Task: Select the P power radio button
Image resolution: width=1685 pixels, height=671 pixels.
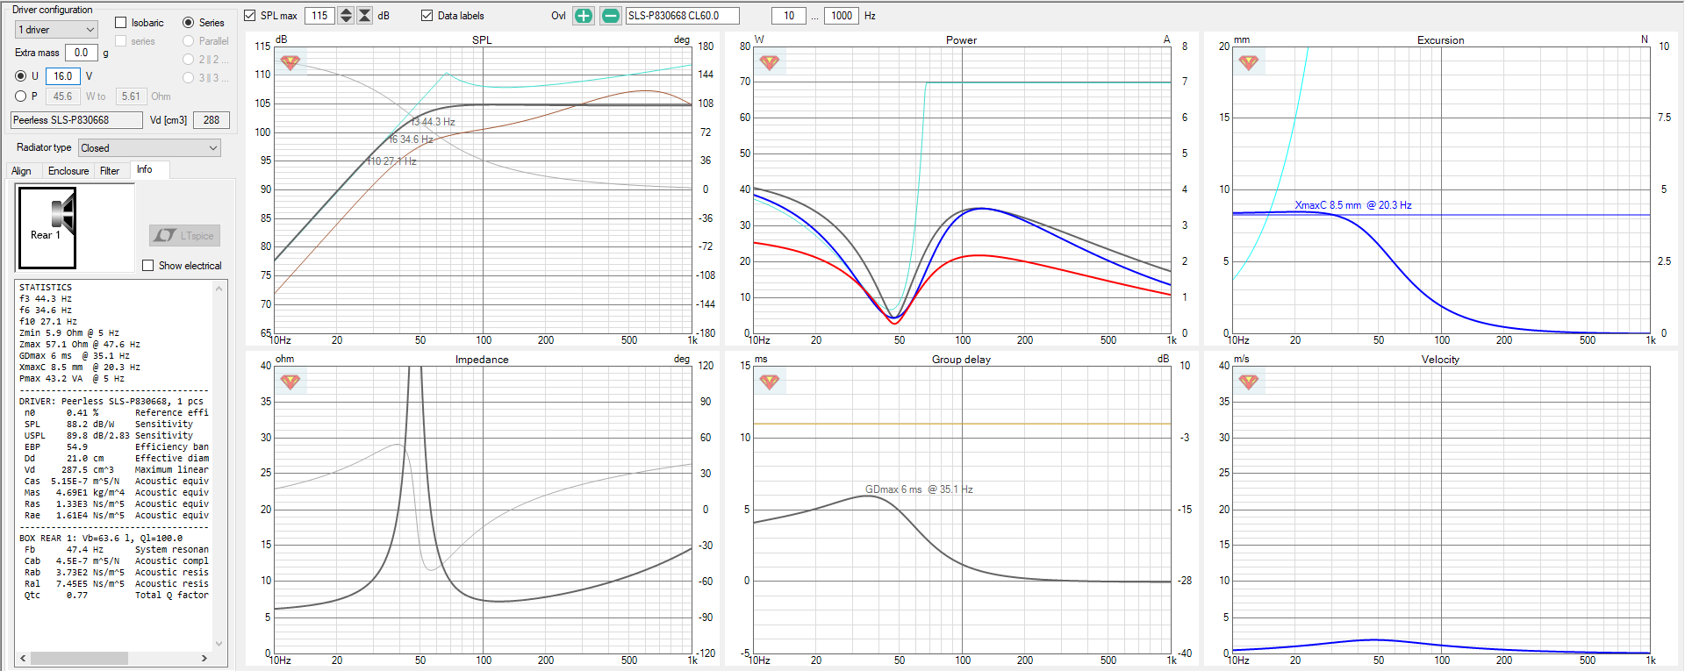Action: click(21, 96)
